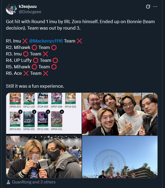The width and height of the screenshot is (165, 188).
Task: Click the @Dobogeee handle
Action: (x=30, y=12)
